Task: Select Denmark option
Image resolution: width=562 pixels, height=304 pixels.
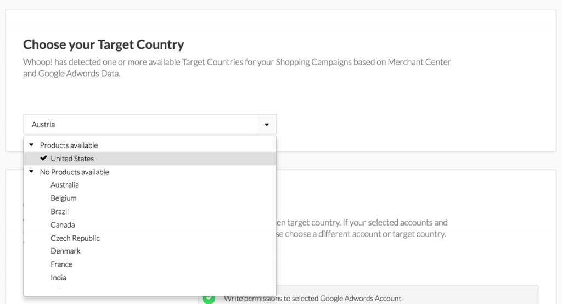Action: [66, 251]
